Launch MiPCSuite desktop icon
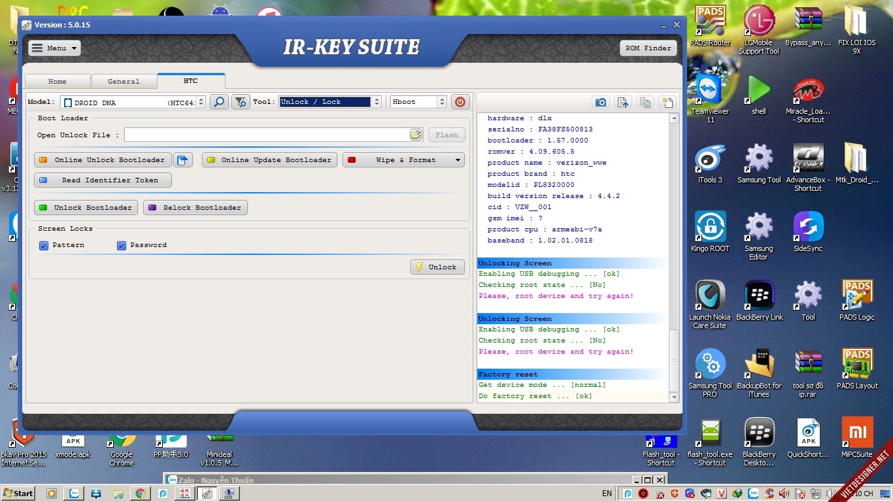Image resolution: width=893 pixels, height=502 pixels. (x=857, y=438)
